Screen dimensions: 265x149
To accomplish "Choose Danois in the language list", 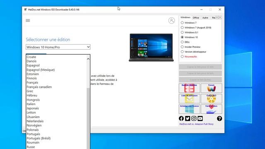I will coord(56,61).
